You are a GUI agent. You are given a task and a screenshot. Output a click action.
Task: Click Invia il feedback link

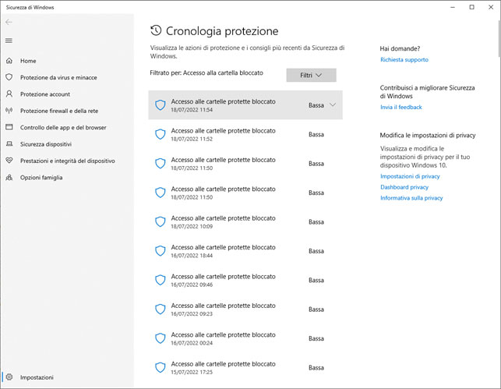pyautogui.click(x=401, y=107)
